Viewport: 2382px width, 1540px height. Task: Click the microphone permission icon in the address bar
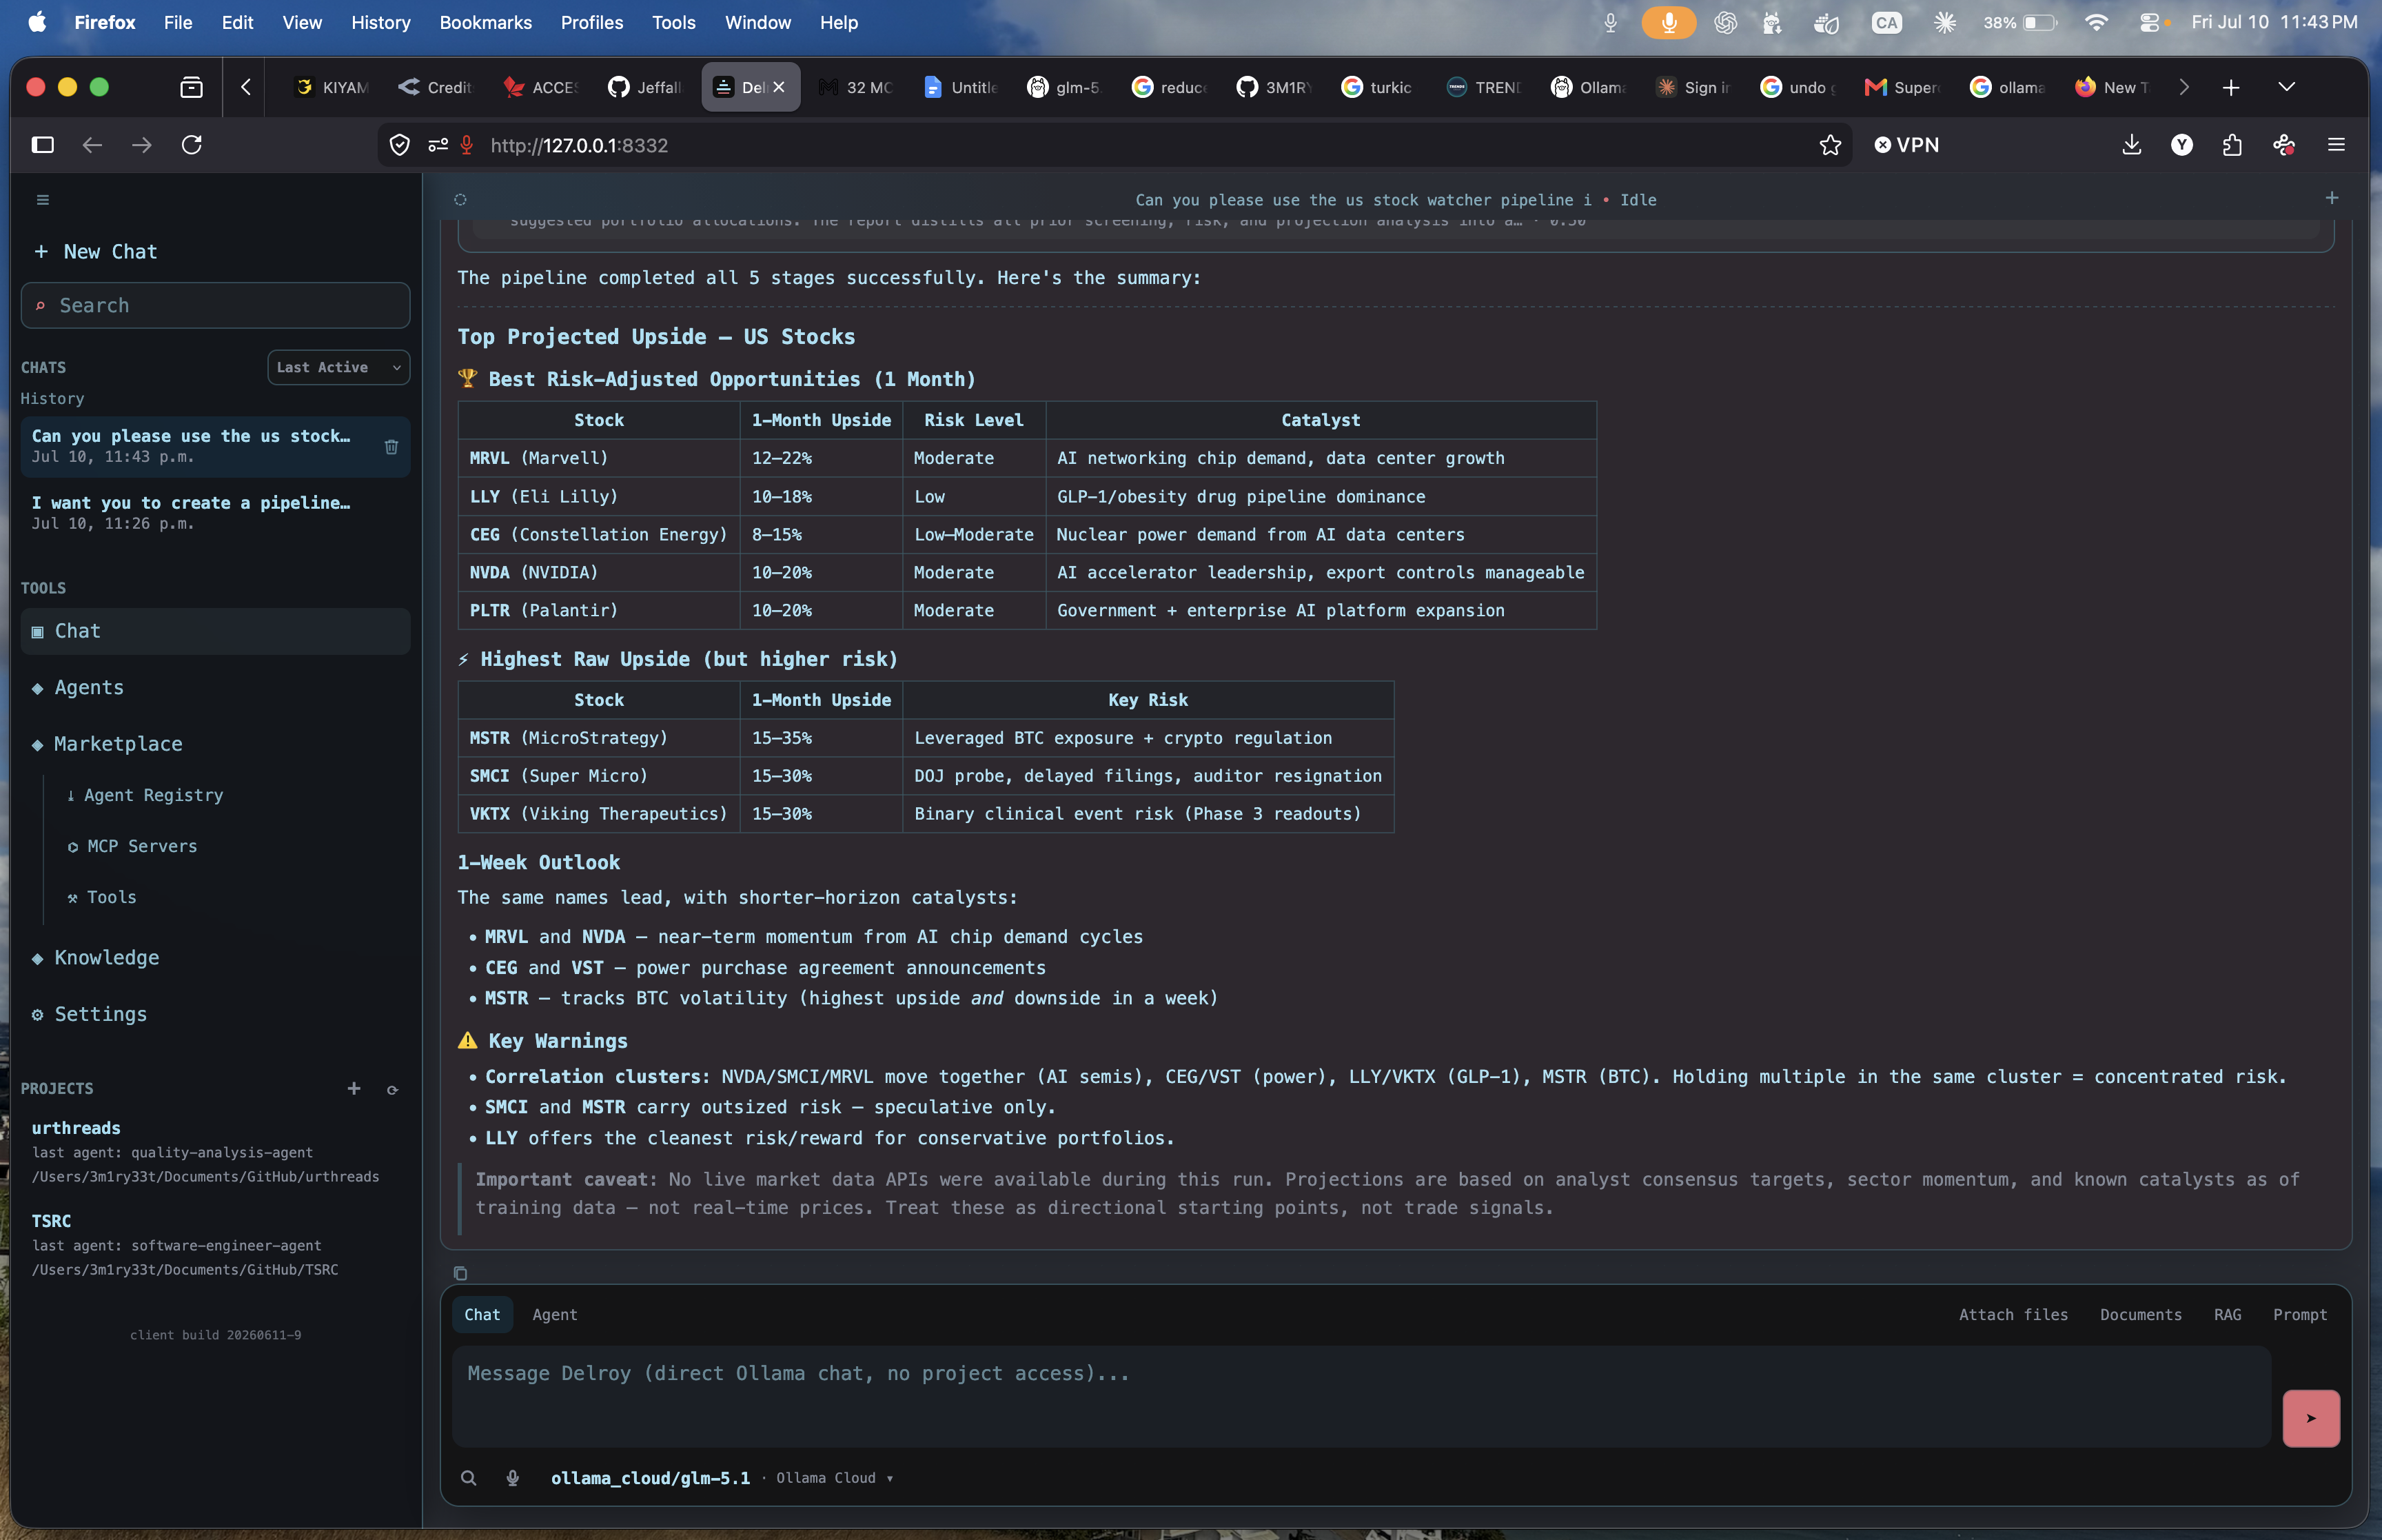coord(466,145)
